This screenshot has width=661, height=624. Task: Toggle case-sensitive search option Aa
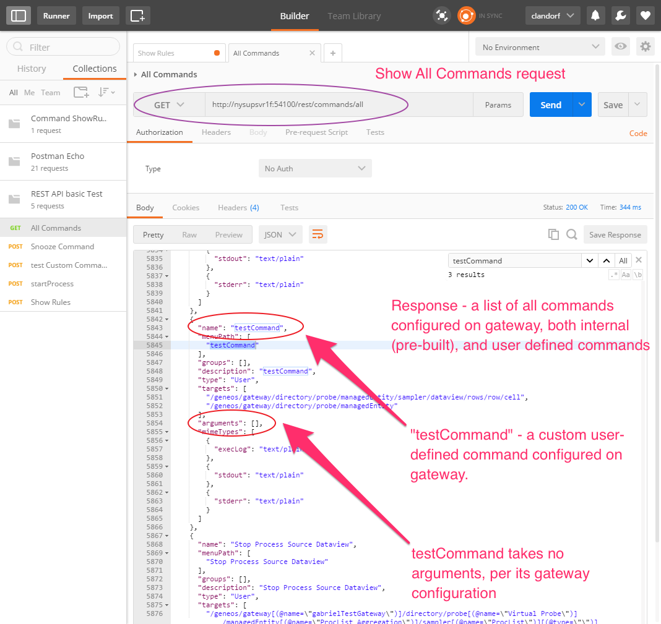tap(626, 275)
